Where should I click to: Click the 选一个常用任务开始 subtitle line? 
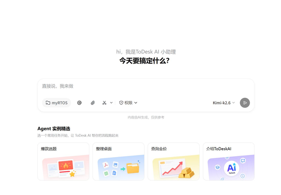coord(78,136)
